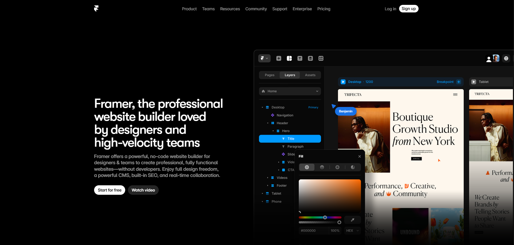Open the Pricing page link

click(324, 9)
